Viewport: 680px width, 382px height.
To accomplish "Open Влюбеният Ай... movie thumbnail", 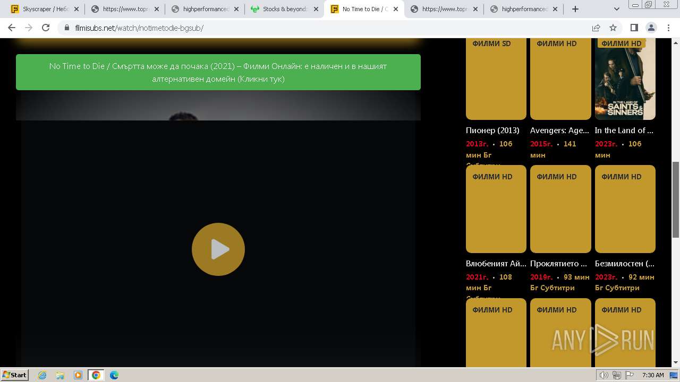I will tap(496, 209).
